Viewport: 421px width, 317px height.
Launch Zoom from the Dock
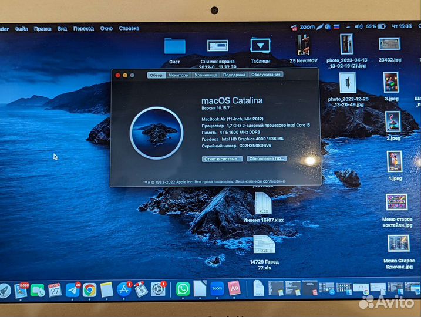[x=217, y=288]
